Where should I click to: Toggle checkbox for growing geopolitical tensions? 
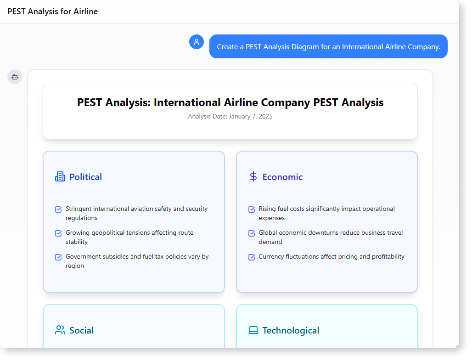click(58, 233)
